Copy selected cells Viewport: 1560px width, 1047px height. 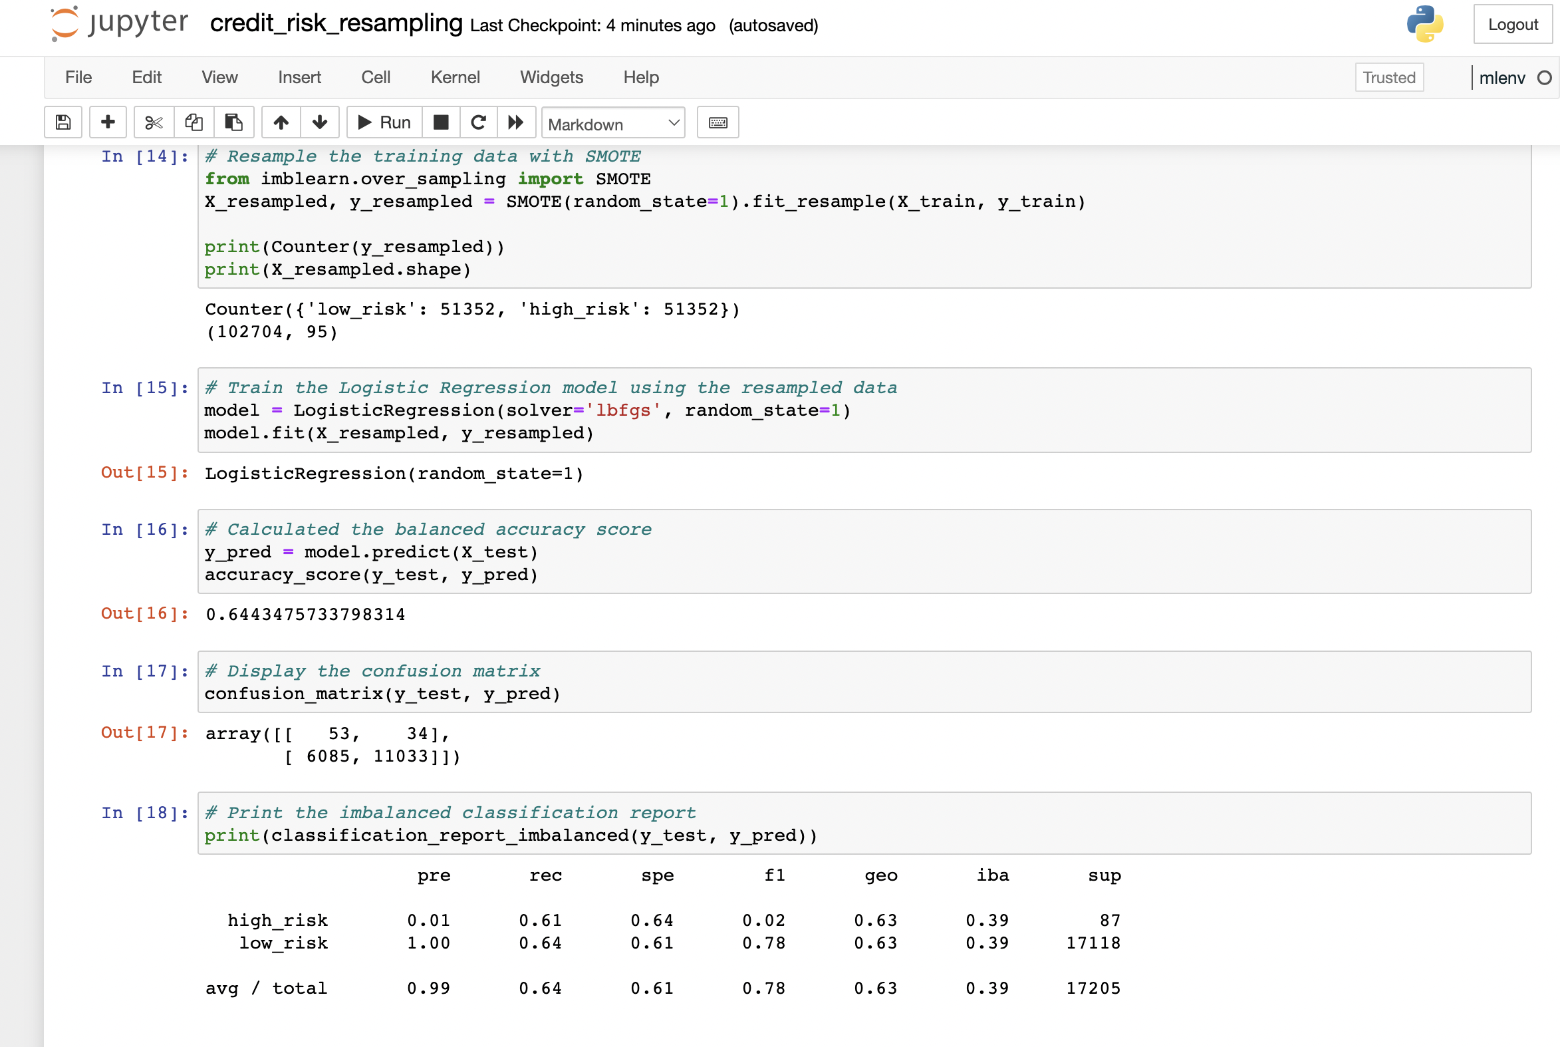click(x=194, y=122)
